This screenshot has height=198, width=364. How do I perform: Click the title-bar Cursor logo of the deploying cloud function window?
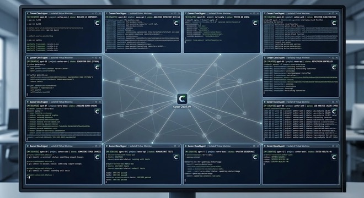(x=265, y=13)
